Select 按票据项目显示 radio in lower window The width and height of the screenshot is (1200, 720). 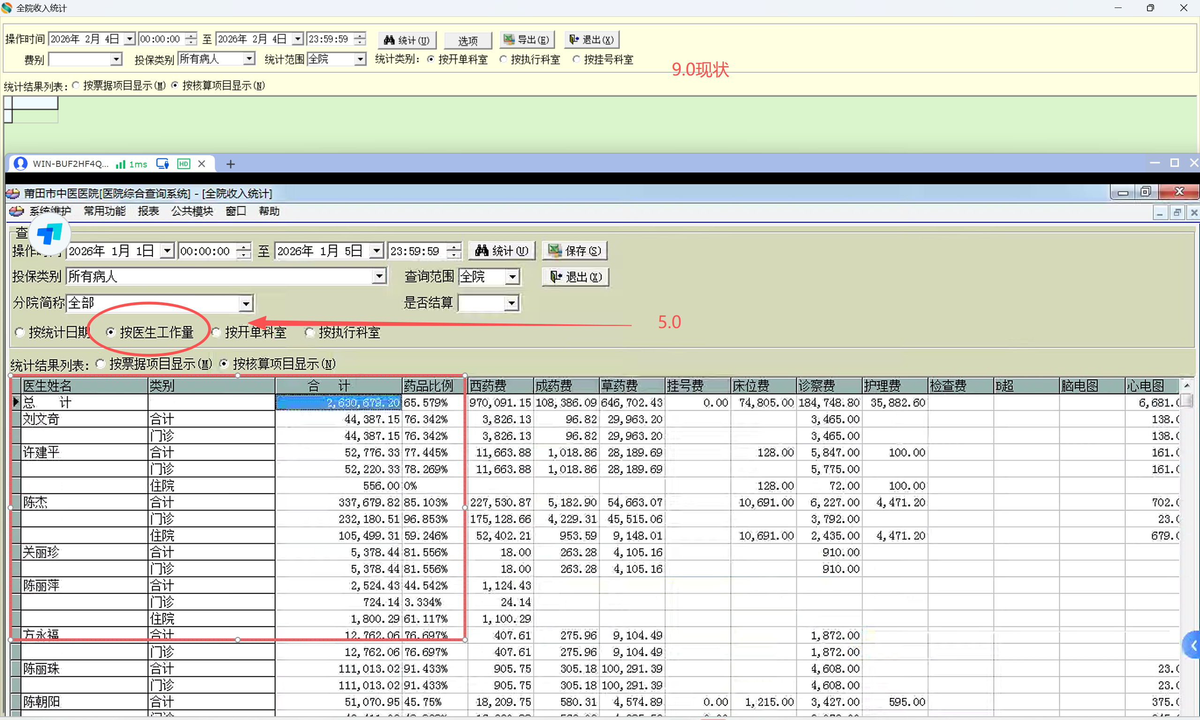click(x=100, y=364)
